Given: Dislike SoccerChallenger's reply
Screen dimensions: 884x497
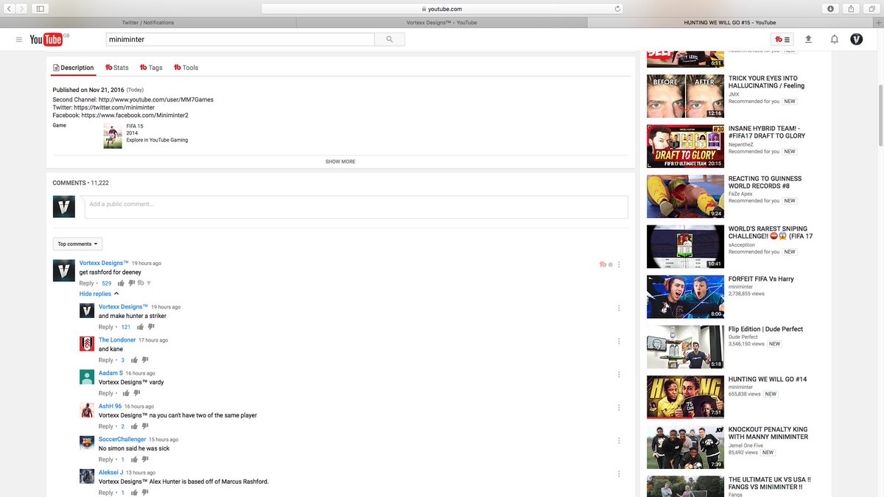Looking at the screenshot, I should coord(145,459).
